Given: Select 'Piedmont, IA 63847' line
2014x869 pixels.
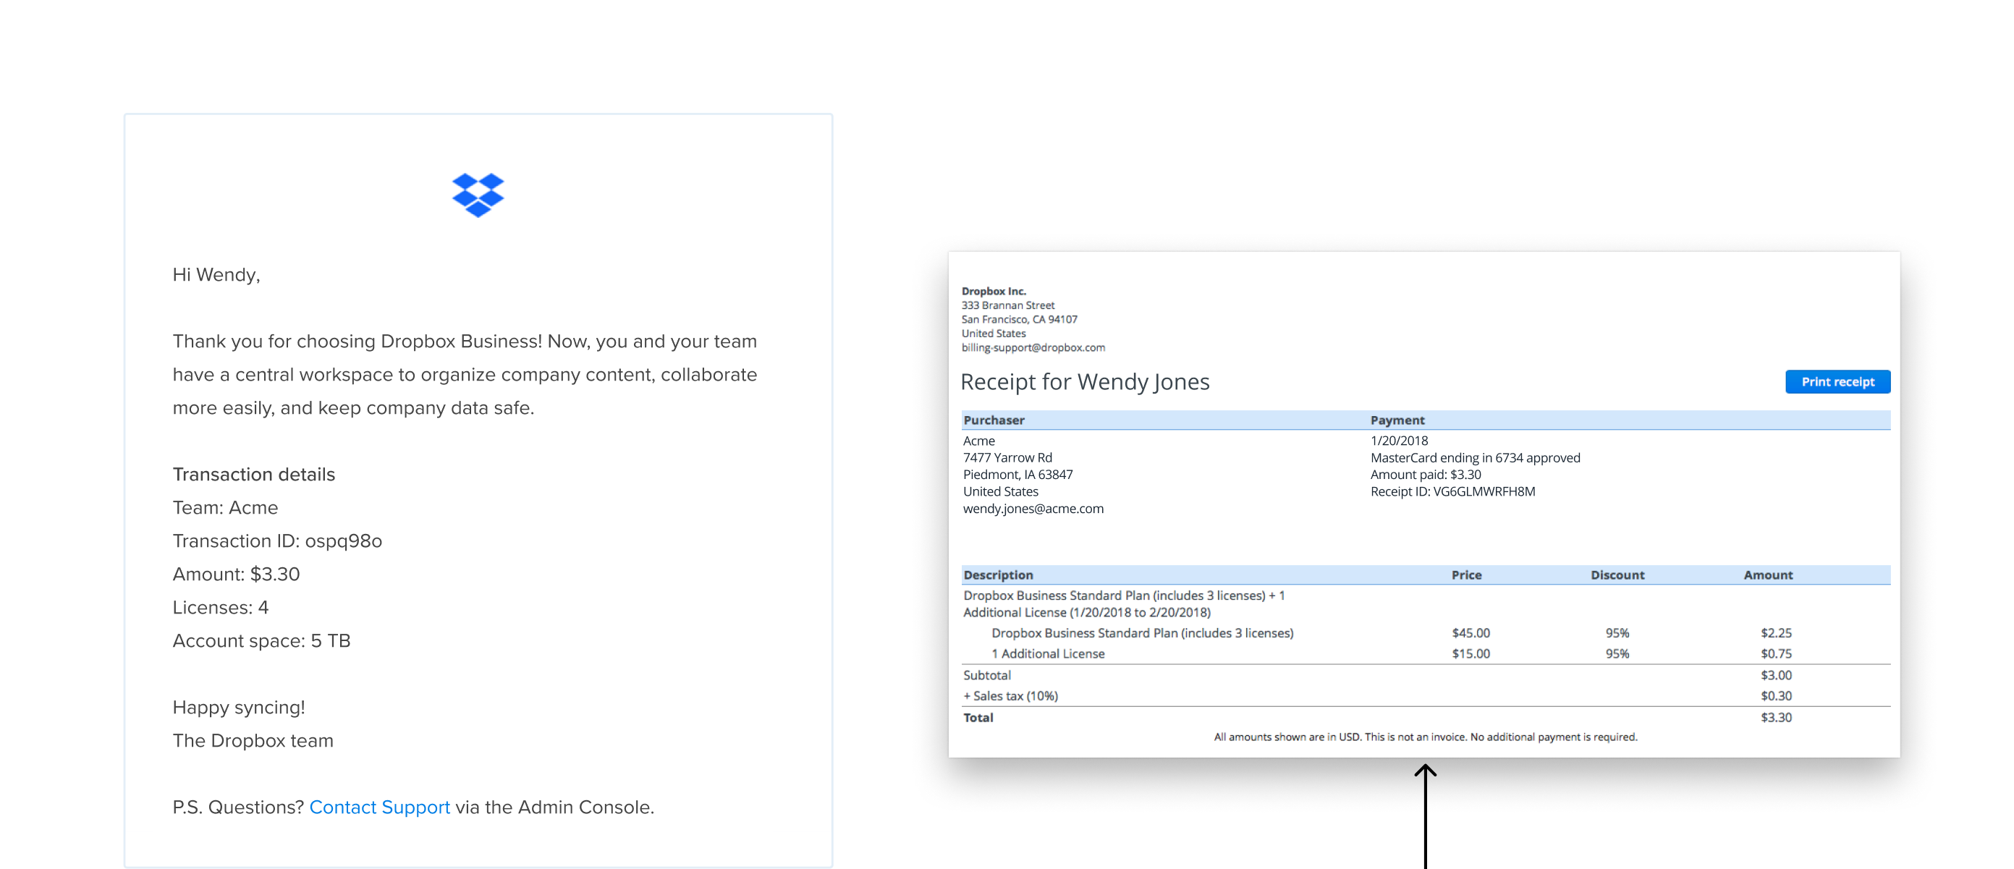Looking at the screenshot, I should [1017, 475].
